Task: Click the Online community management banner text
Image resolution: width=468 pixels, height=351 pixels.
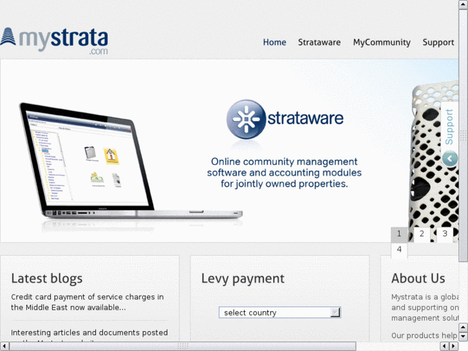Action: coord(284,173)
